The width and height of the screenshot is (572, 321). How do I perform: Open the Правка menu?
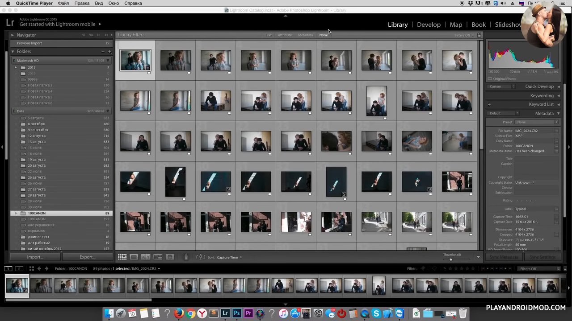point(82,3)
